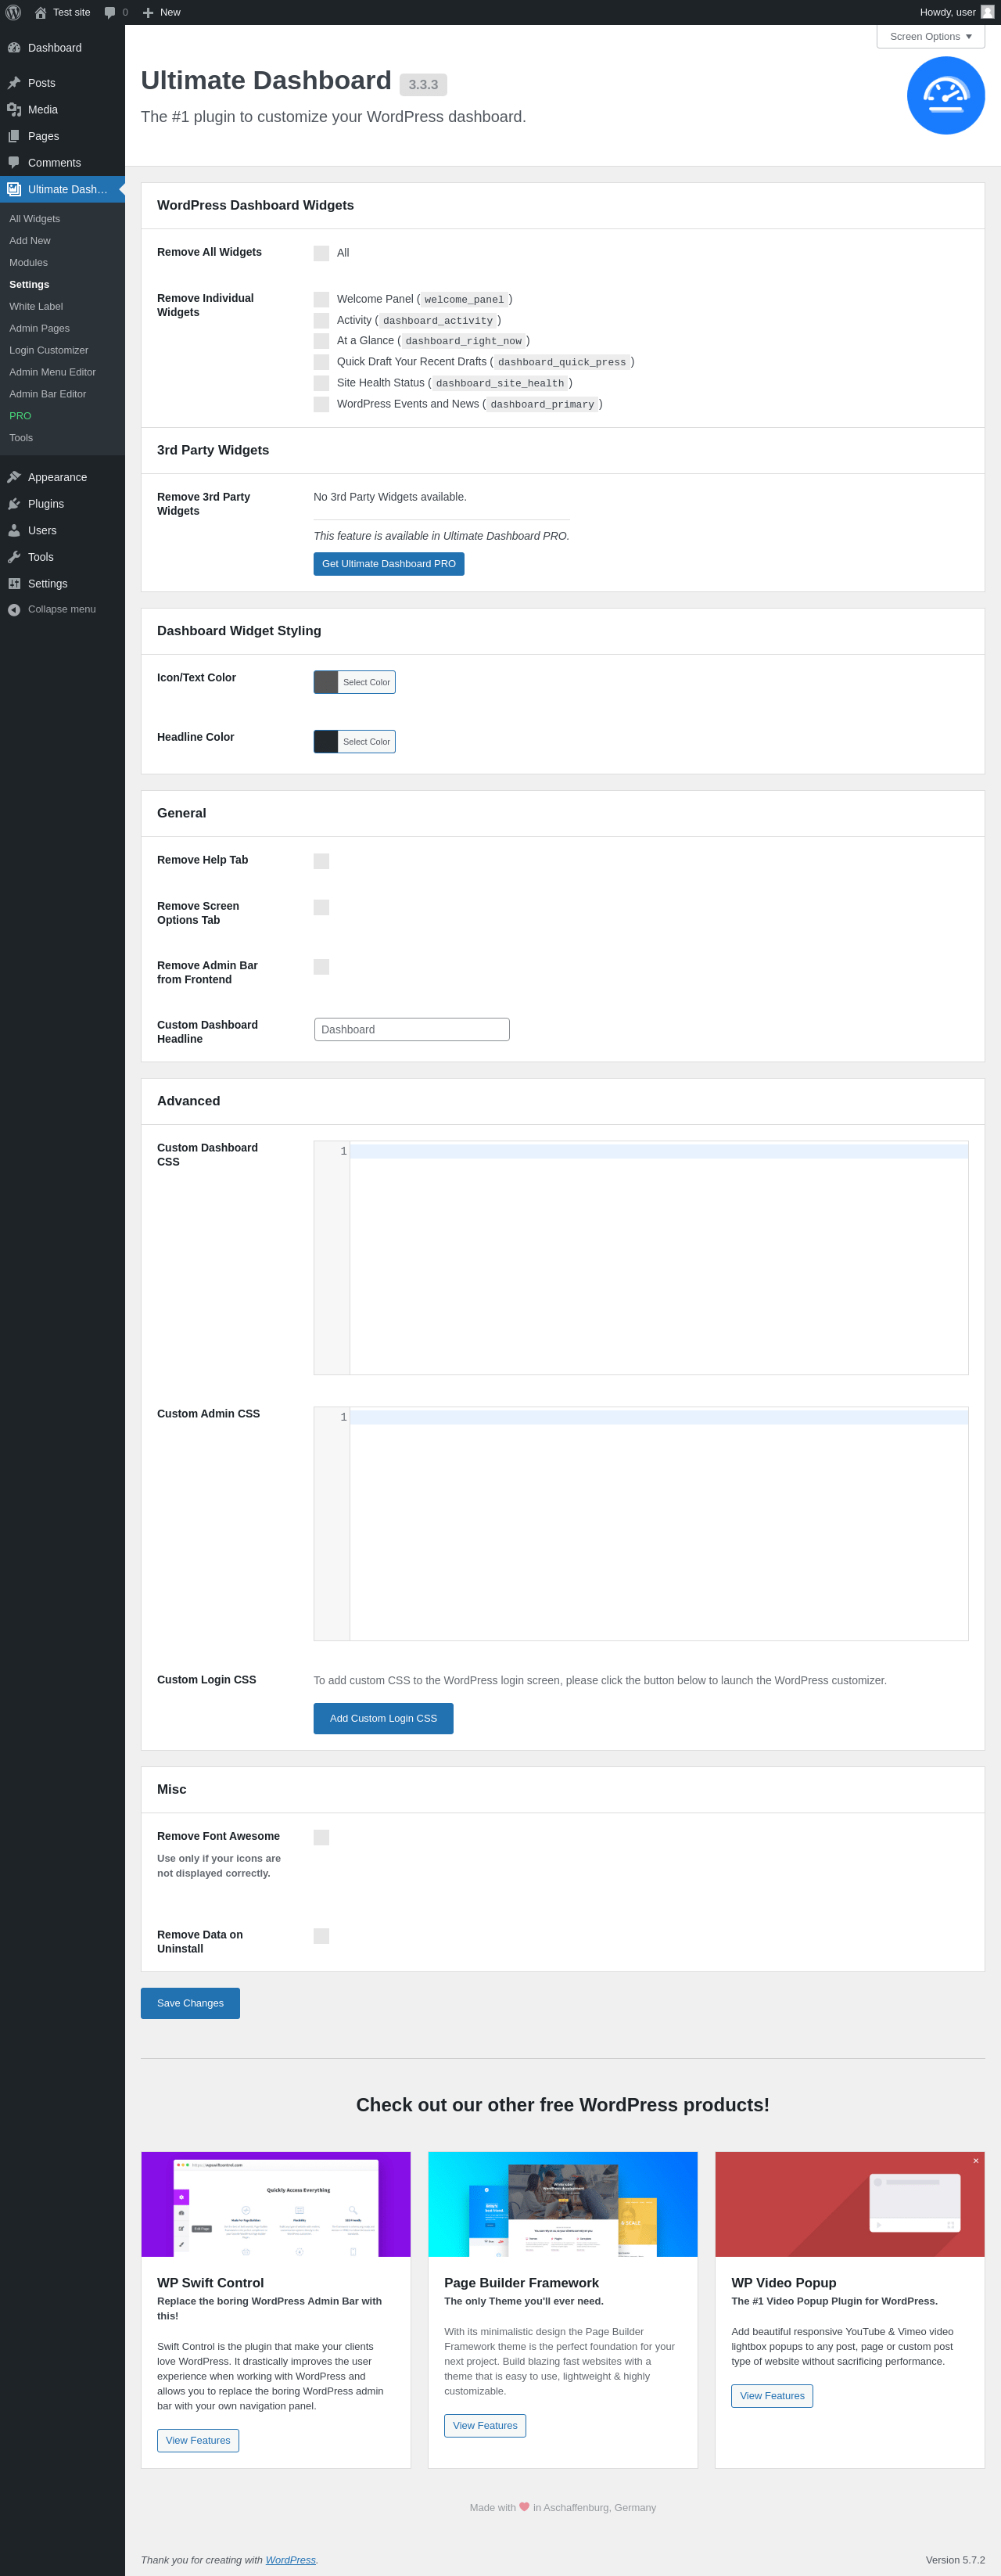Click the Appearance paintbrush icon
The image size is (1001, 2576).
click(x=14, y=477)
